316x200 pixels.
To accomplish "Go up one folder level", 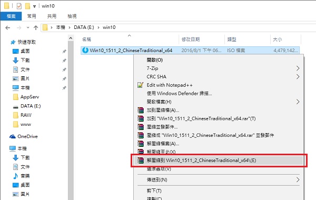I will pos(36,27).
